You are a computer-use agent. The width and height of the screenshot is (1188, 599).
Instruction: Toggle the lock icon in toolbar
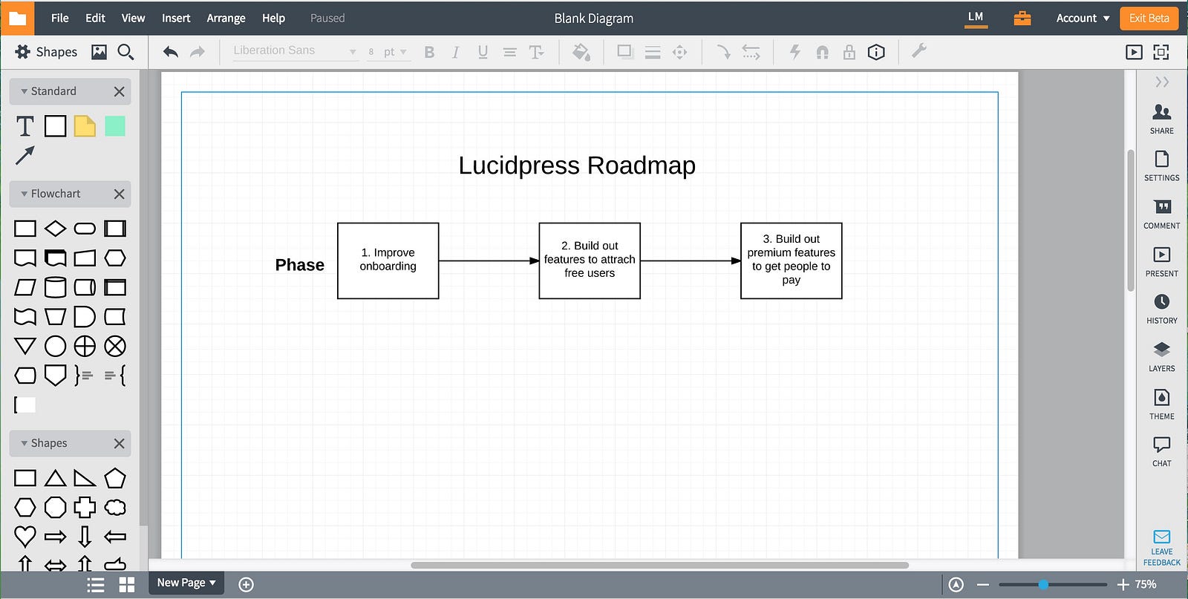point(849,52)
